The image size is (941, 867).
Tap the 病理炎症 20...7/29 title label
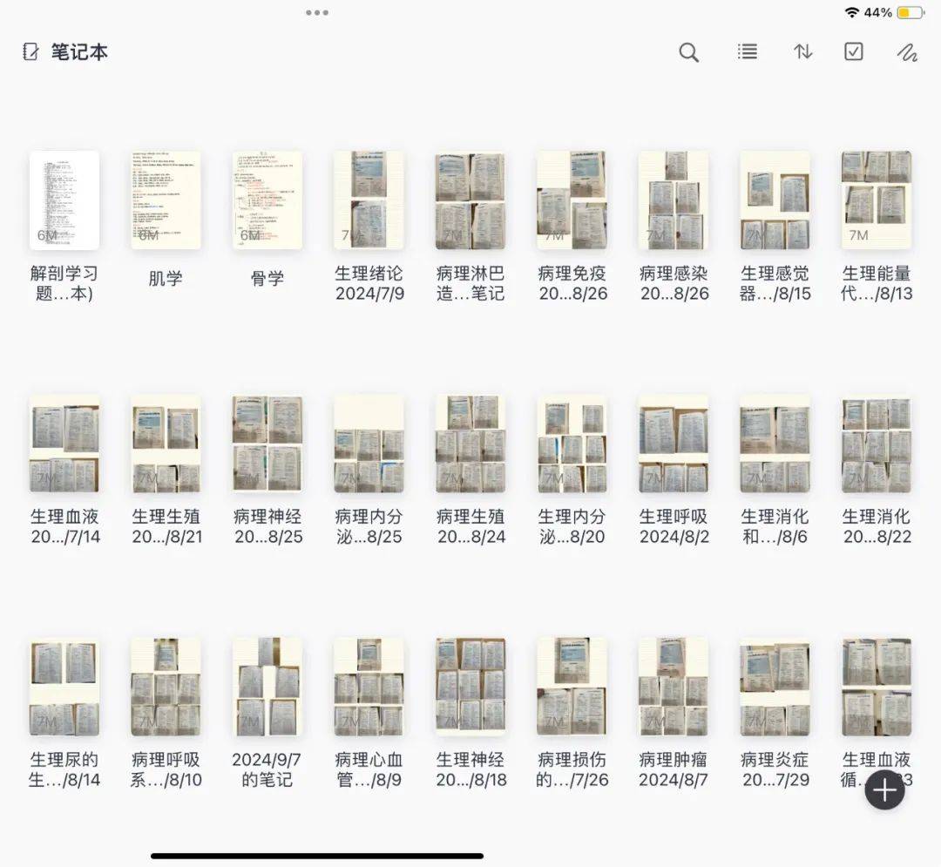coord(775,769)
